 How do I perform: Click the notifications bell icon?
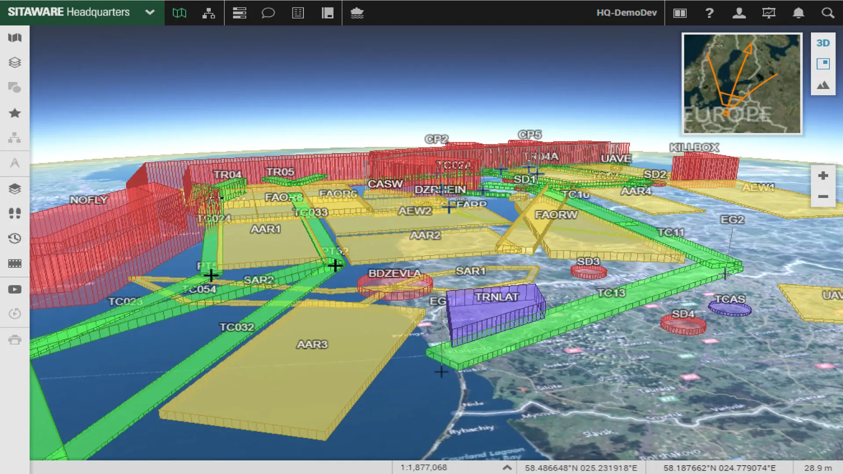click(798, 13)
